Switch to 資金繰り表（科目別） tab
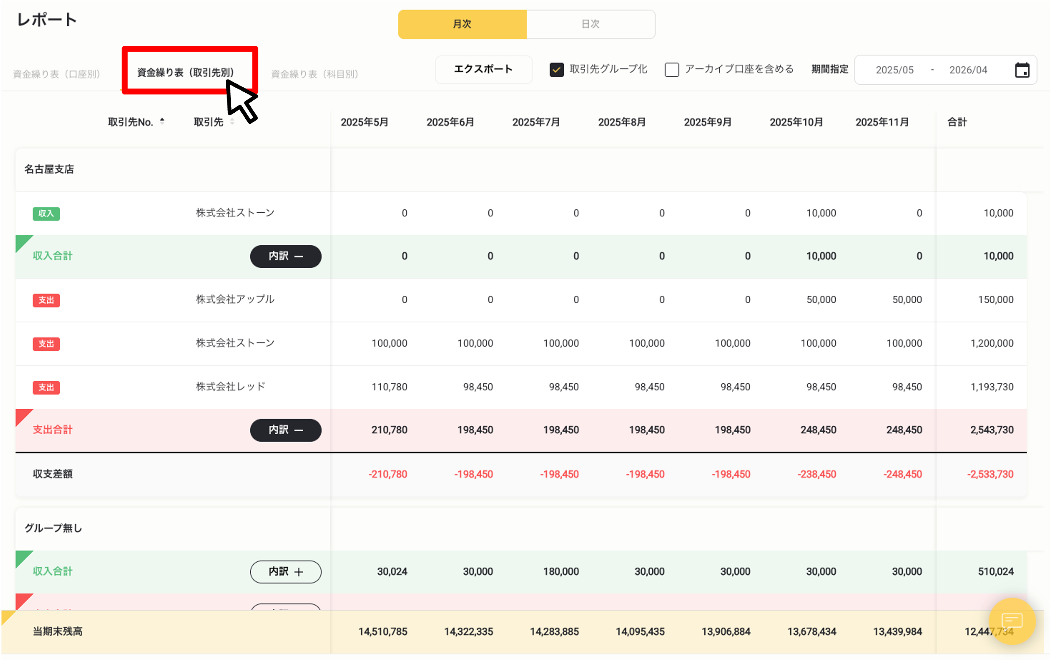Viewport: 1050px width, 660px height. (x=314, y=74)
